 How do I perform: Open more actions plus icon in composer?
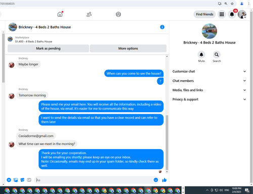(x=9, y=180)
